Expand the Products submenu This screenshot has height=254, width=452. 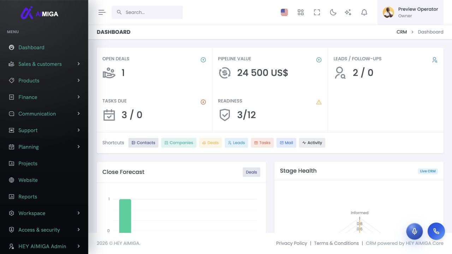click(x=44, y=80)
